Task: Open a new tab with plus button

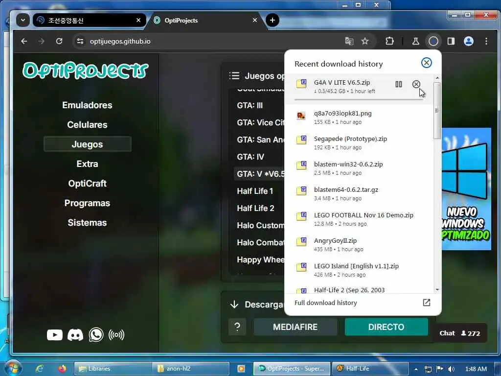Action: click(x=272, y=20)
